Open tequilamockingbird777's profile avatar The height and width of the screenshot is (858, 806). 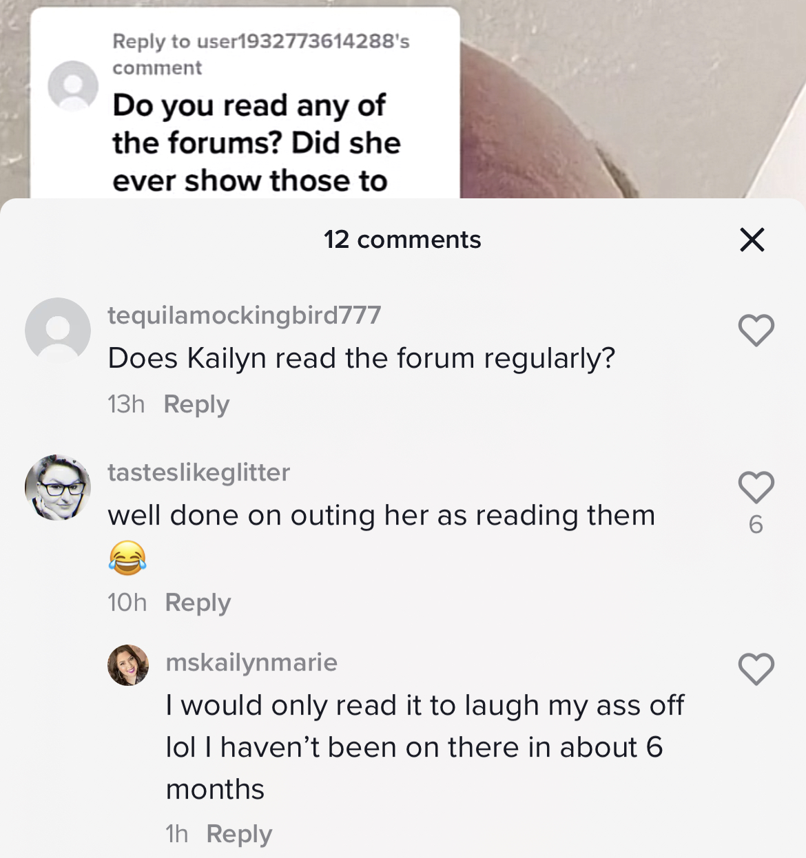click(58, 331)
